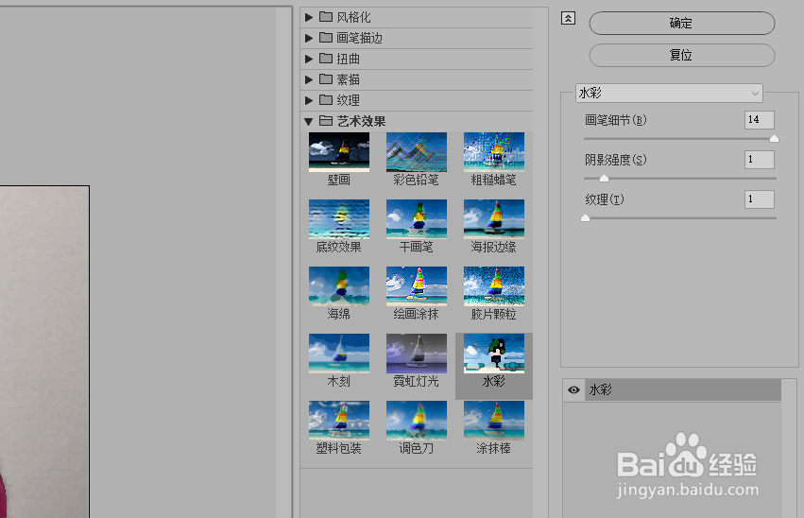Choose the 海报边缘 filter thumbnail
Viewport: 804px width, 518px height.
pyautogui.click(x=494, y=219)
